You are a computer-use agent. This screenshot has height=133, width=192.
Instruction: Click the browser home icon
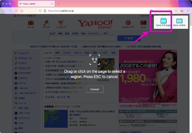22,11
